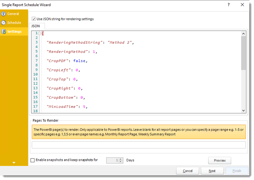
Task: Click the Cancel button
Action: click(x=188, y=171)
